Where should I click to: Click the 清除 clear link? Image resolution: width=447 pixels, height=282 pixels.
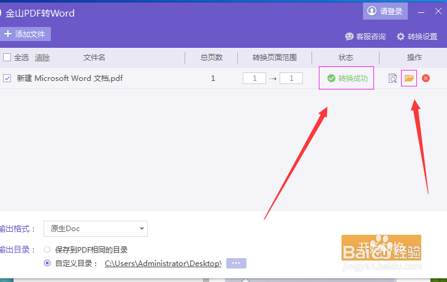[x=42, y=58]
